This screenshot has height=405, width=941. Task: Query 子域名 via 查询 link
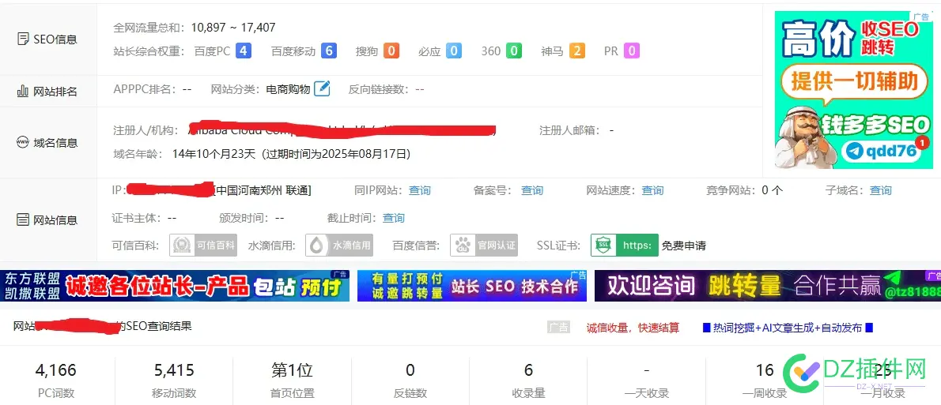point(880,190)
